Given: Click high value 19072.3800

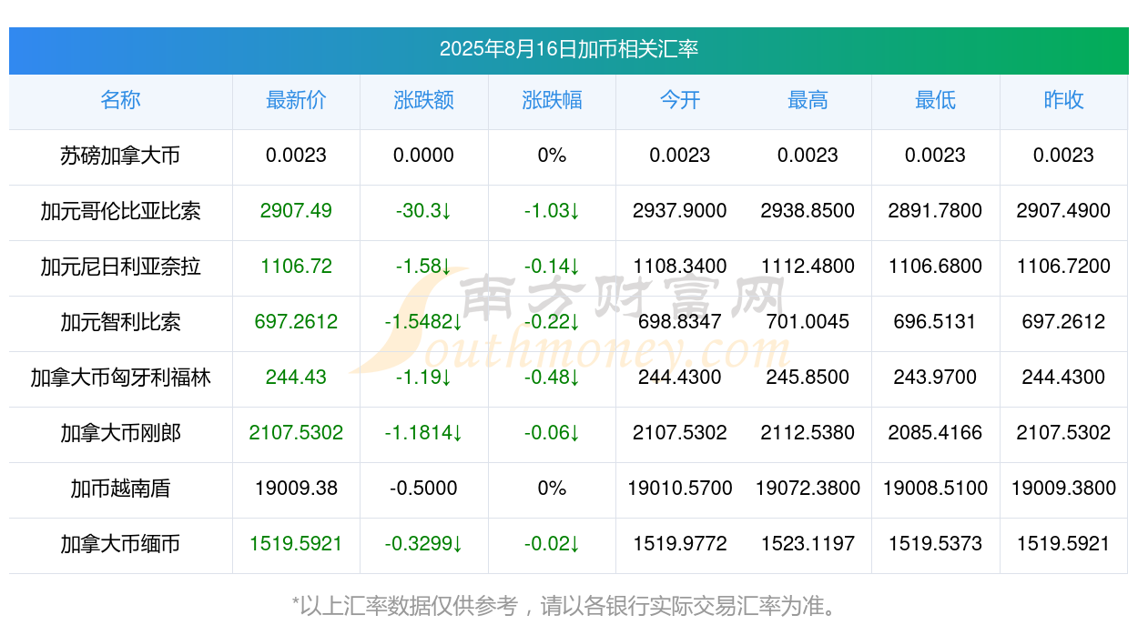Looking at the screenshot, I should [808, 489].
